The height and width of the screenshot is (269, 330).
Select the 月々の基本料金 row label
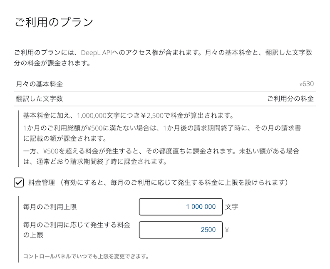[40, 84]
